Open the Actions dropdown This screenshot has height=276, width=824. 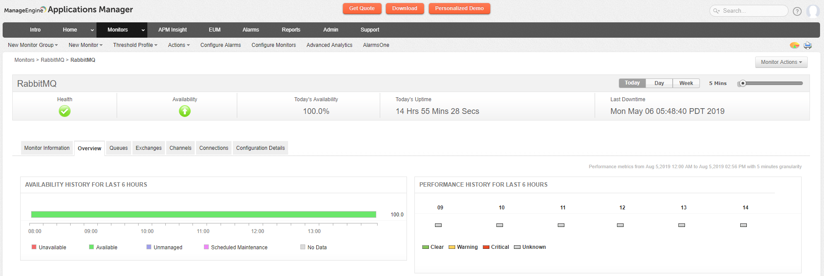point(179,45)
